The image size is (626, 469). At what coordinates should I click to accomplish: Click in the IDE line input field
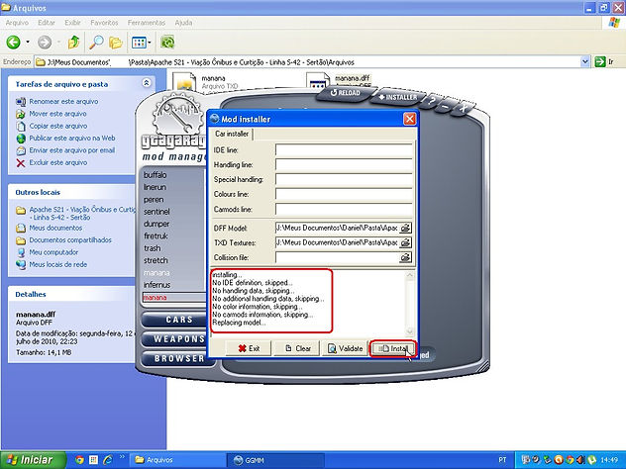(344, 150)
